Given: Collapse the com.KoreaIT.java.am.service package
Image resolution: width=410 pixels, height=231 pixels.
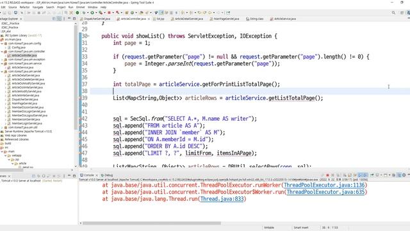Looking at the screenshot, I should click(x=2, y=64).
